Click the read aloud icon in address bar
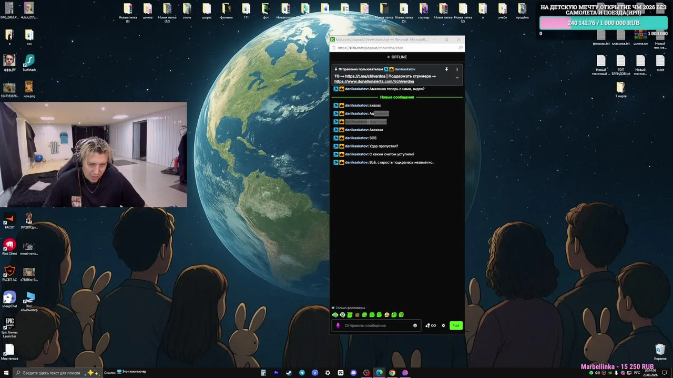673x378 pixels. (x=460, y=48)
